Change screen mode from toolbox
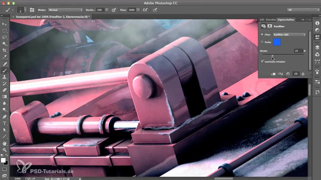The width and height of the screenshot is (321, 180). [x=5, y=175]
